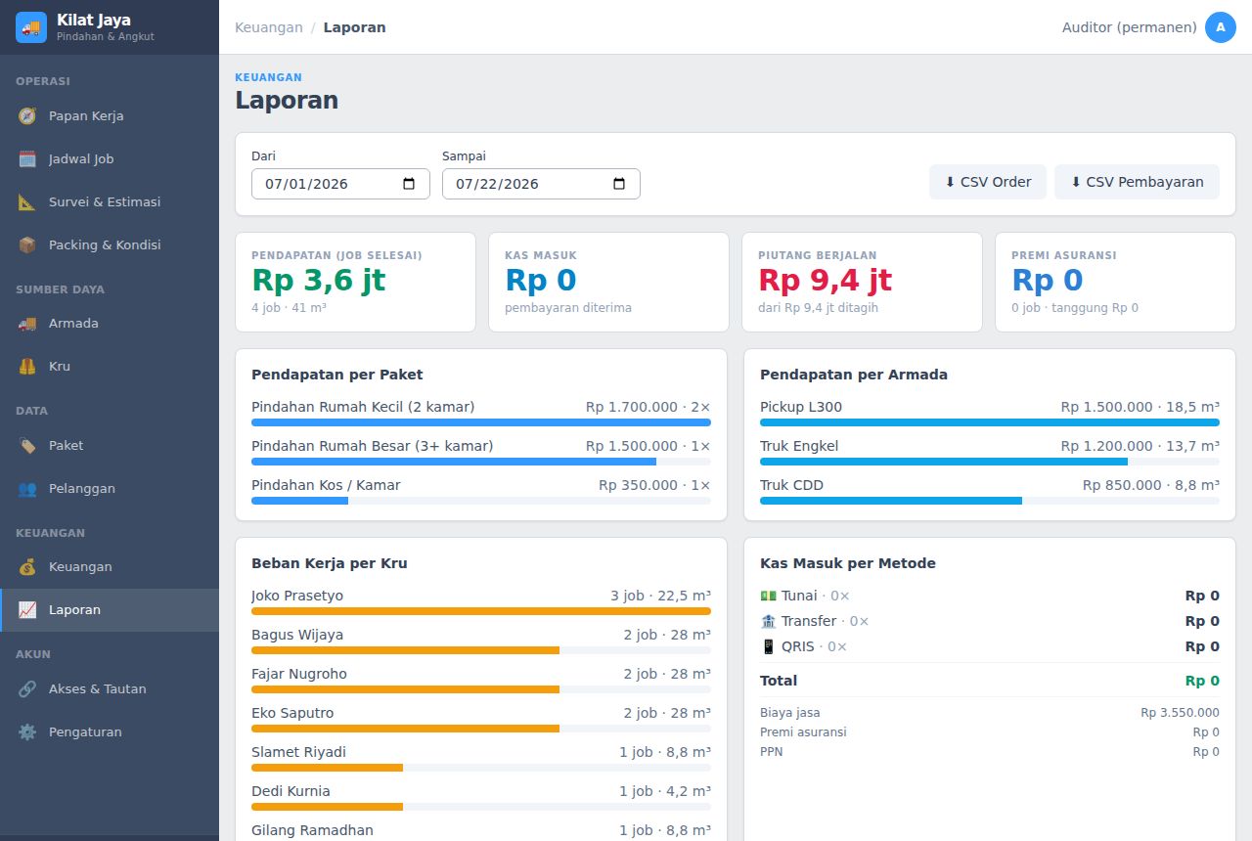The image size is (1252, 841).
Task: Open the Sampai date picker calendar
Action: coord(619,184)
